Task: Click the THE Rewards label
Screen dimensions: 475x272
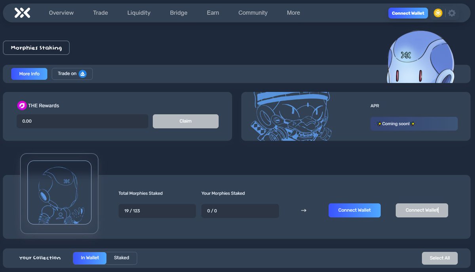Action: 44,106
